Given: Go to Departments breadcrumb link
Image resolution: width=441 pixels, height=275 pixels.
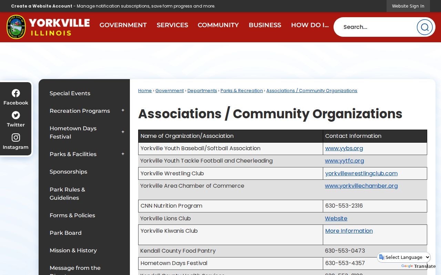Looking at the screenshot, I should tap(202, 91).
